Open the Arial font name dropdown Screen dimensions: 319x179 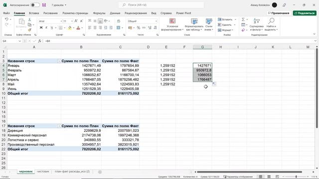point(61,21)
